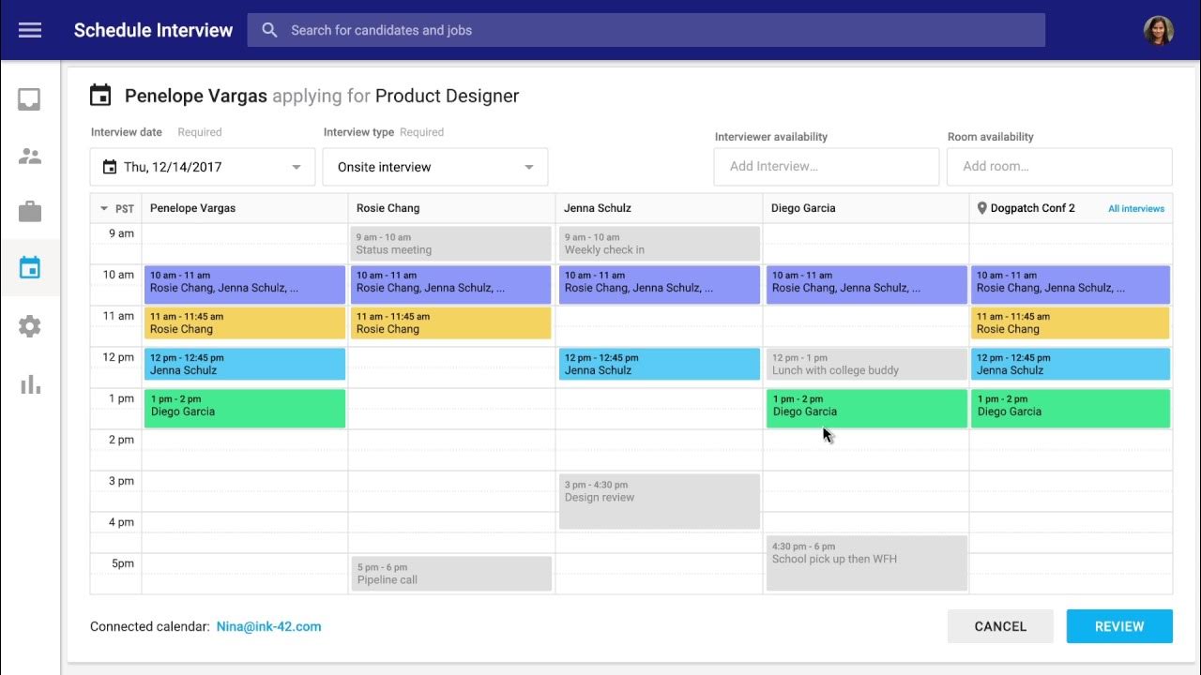Click Rosie Chang's Pipeline call event
This screenshot has width=1201, height=675.
point(451,574)
